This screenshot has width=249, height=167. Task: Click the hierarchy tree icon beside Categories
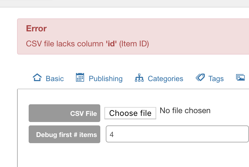(139, 78)
